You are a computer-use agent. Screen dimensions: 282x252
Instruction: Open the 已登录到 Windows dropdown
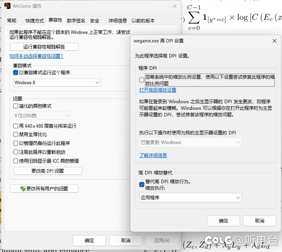190,142
